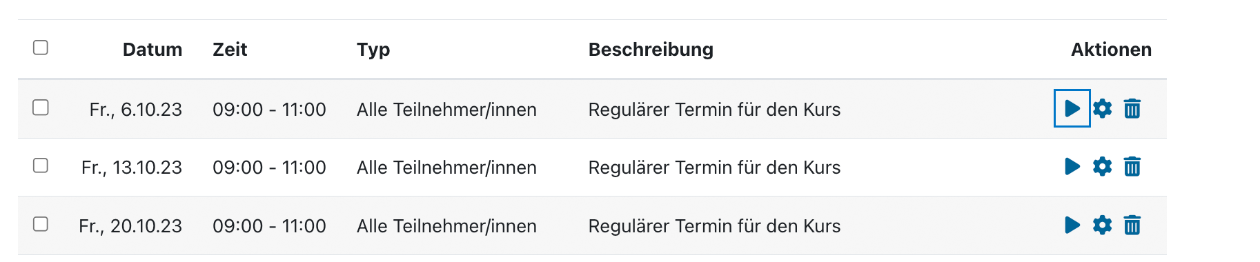Open settings for the 6.10.23 appointment
Viewport: 1260px width, 262px height.
[1102, 108]
